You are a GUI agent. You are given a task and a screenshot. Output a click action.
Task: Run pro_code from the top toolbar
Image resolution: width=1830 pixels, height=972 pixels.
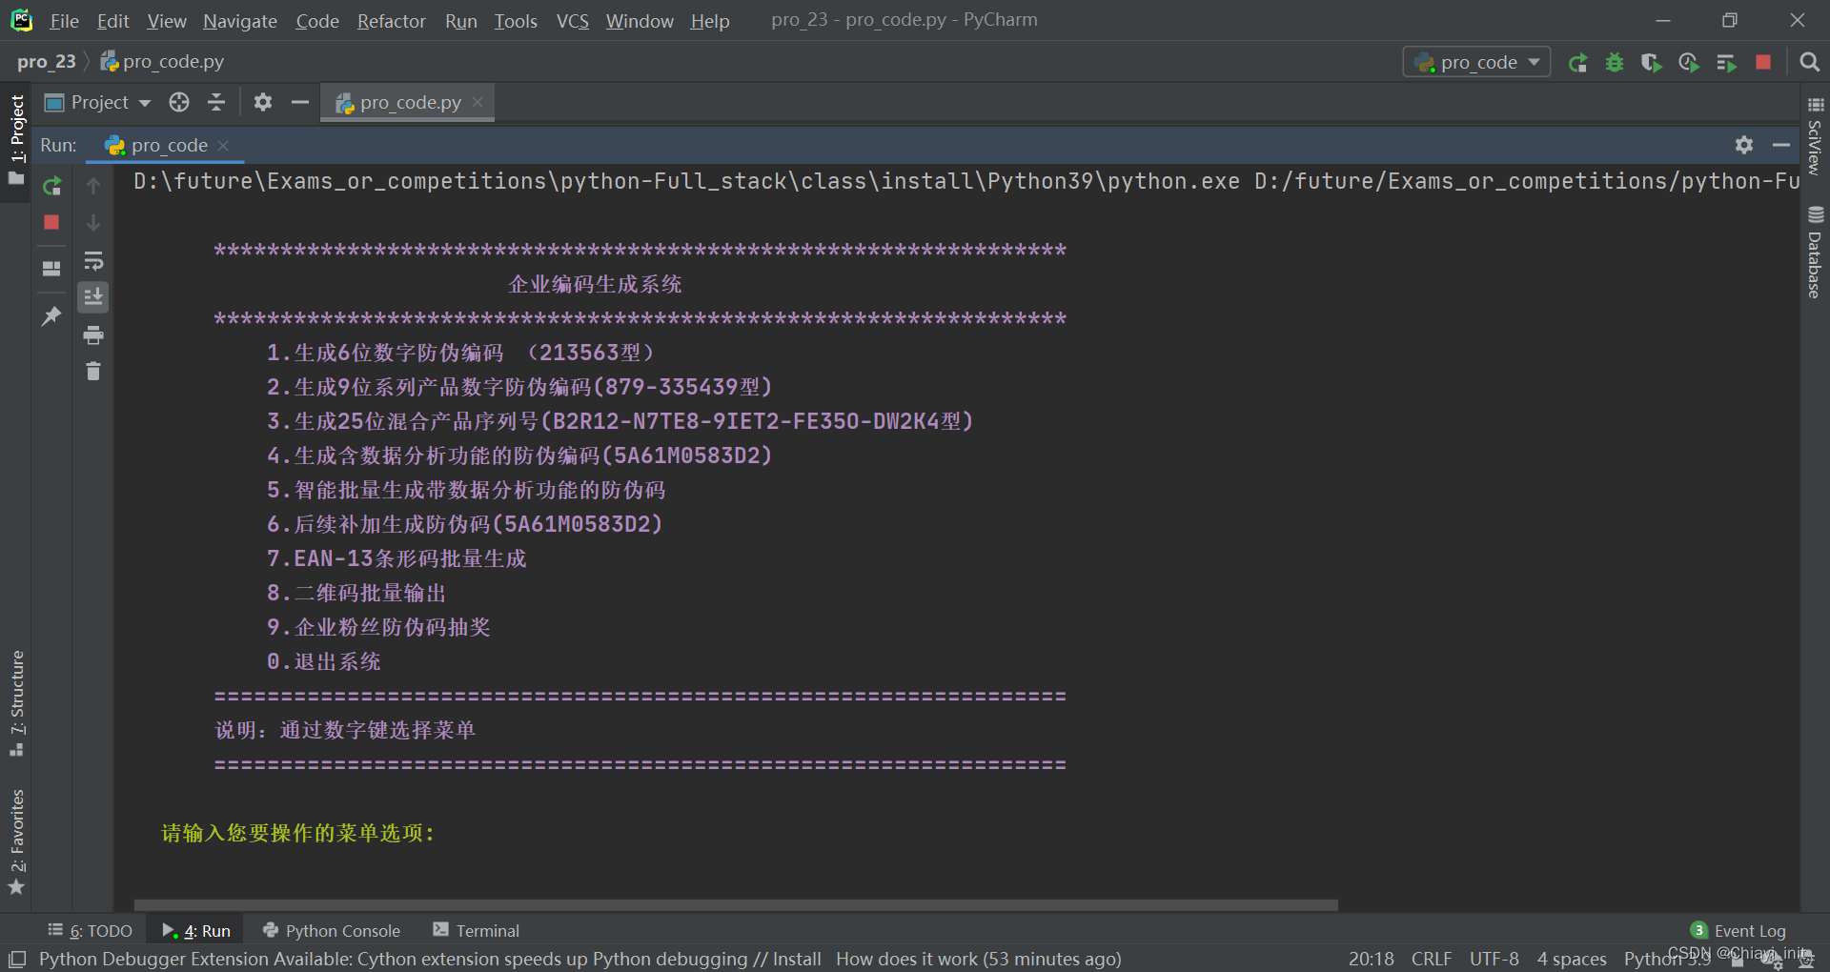pyautogui.click(x=1578, y=63)
